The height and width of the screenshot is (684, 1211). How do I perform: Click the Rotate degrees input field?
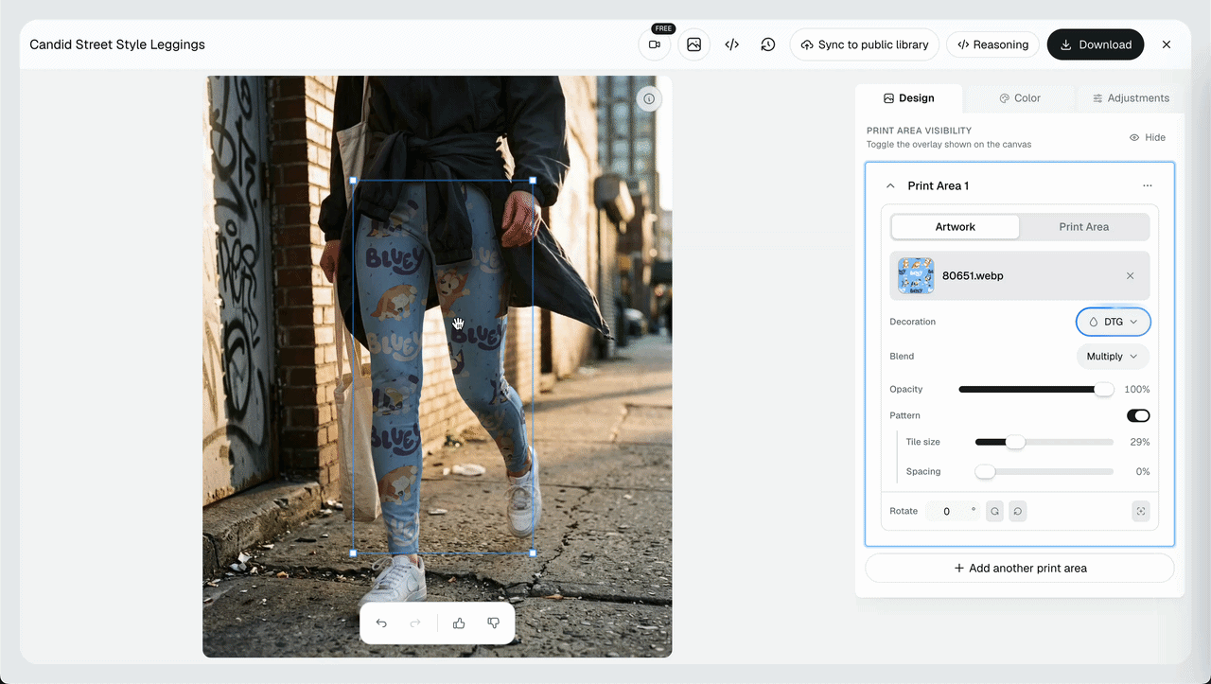point(953,511)
